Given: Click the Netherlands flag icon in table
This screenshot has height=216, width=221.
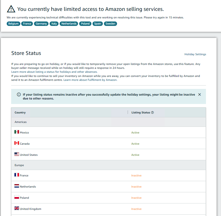Looking at the screenshot, I should click(17, 186).
